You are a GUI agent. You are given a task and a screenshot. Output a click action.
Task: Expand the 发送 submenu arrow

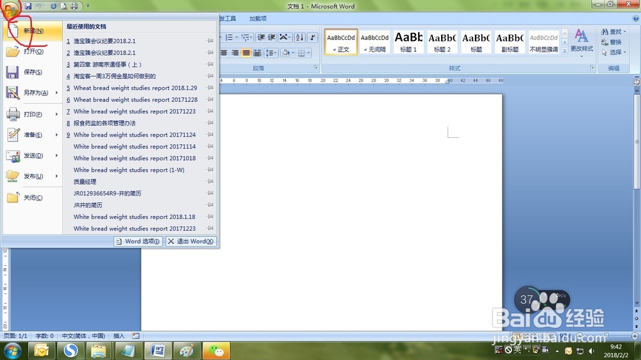(x=56, y=156)
